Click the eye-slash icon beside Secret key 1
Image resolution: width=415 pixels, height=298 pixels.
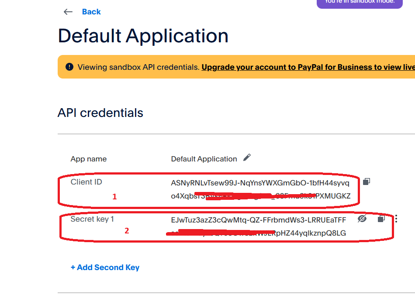coord(363,219)
